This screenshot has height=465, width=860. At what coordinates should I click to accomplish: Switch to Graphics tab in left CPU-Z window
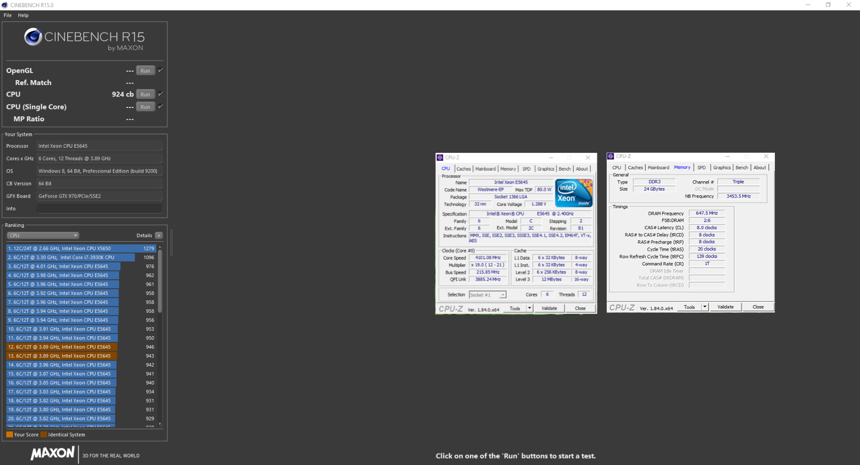pyautogui.click(x=545, y=169)
